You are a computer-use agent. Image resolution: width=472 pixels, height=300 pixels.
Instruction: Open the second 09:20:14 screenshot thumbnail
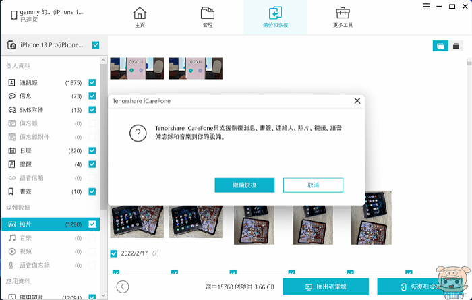(196, 68)
